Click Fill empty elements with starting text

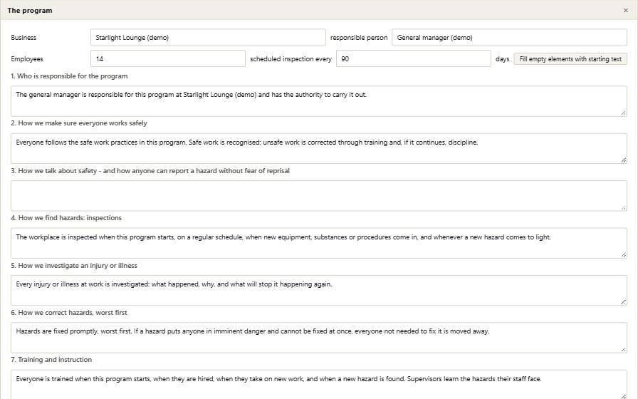(570, 59)
